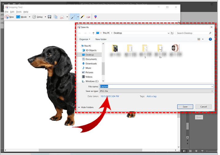
Task: Click the Copy icon in Snipping Tool
Action: [x=56, y=17]
